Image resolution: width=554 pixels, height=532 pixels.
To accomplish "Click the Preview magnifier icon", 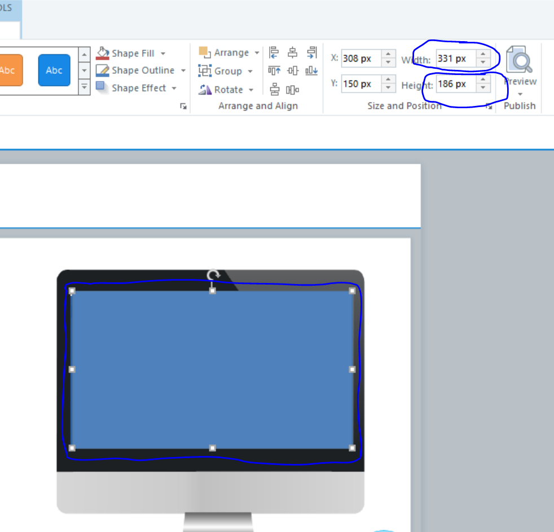I will click(518, 60).
